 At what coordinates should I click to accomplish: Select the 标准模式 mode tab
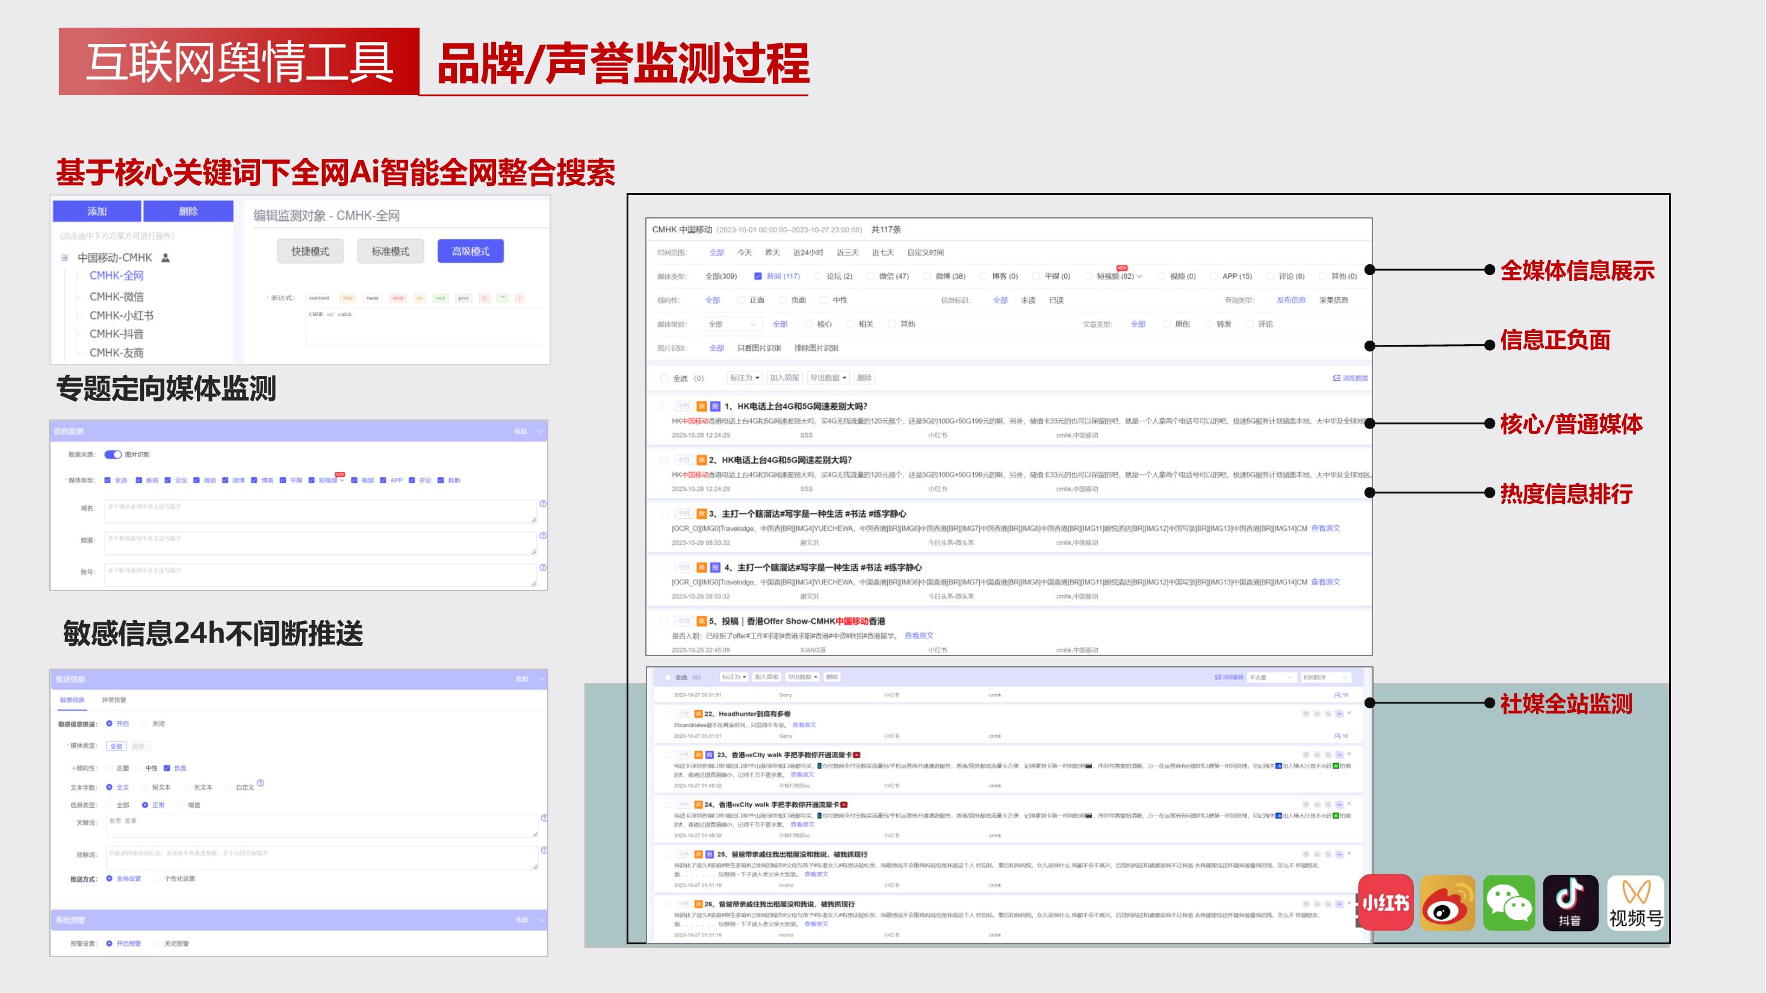(390, 252)
